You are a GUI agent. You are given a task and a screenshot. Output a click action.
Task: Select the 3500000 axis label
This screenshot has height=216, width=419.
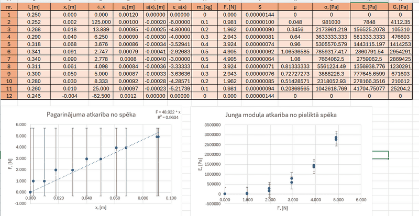[x=213, y=124]
